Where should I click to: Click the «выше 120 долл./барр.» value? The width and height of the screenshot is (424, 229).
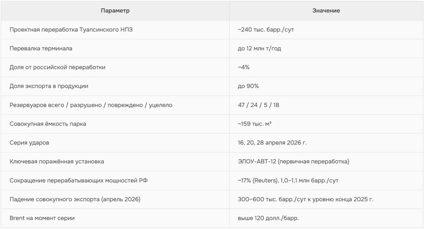coord(270,218)
